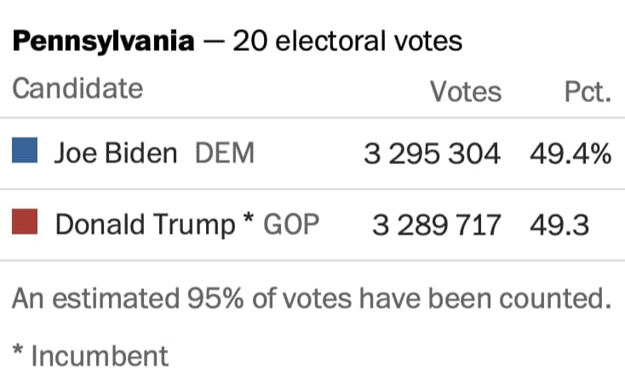Viewport: 625px width, 386px height.
Task: Select the Donald Trump candidate name
Action: 144,224
